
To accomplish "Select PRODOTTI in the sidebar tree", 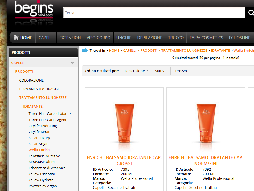I will click(24, 71).
